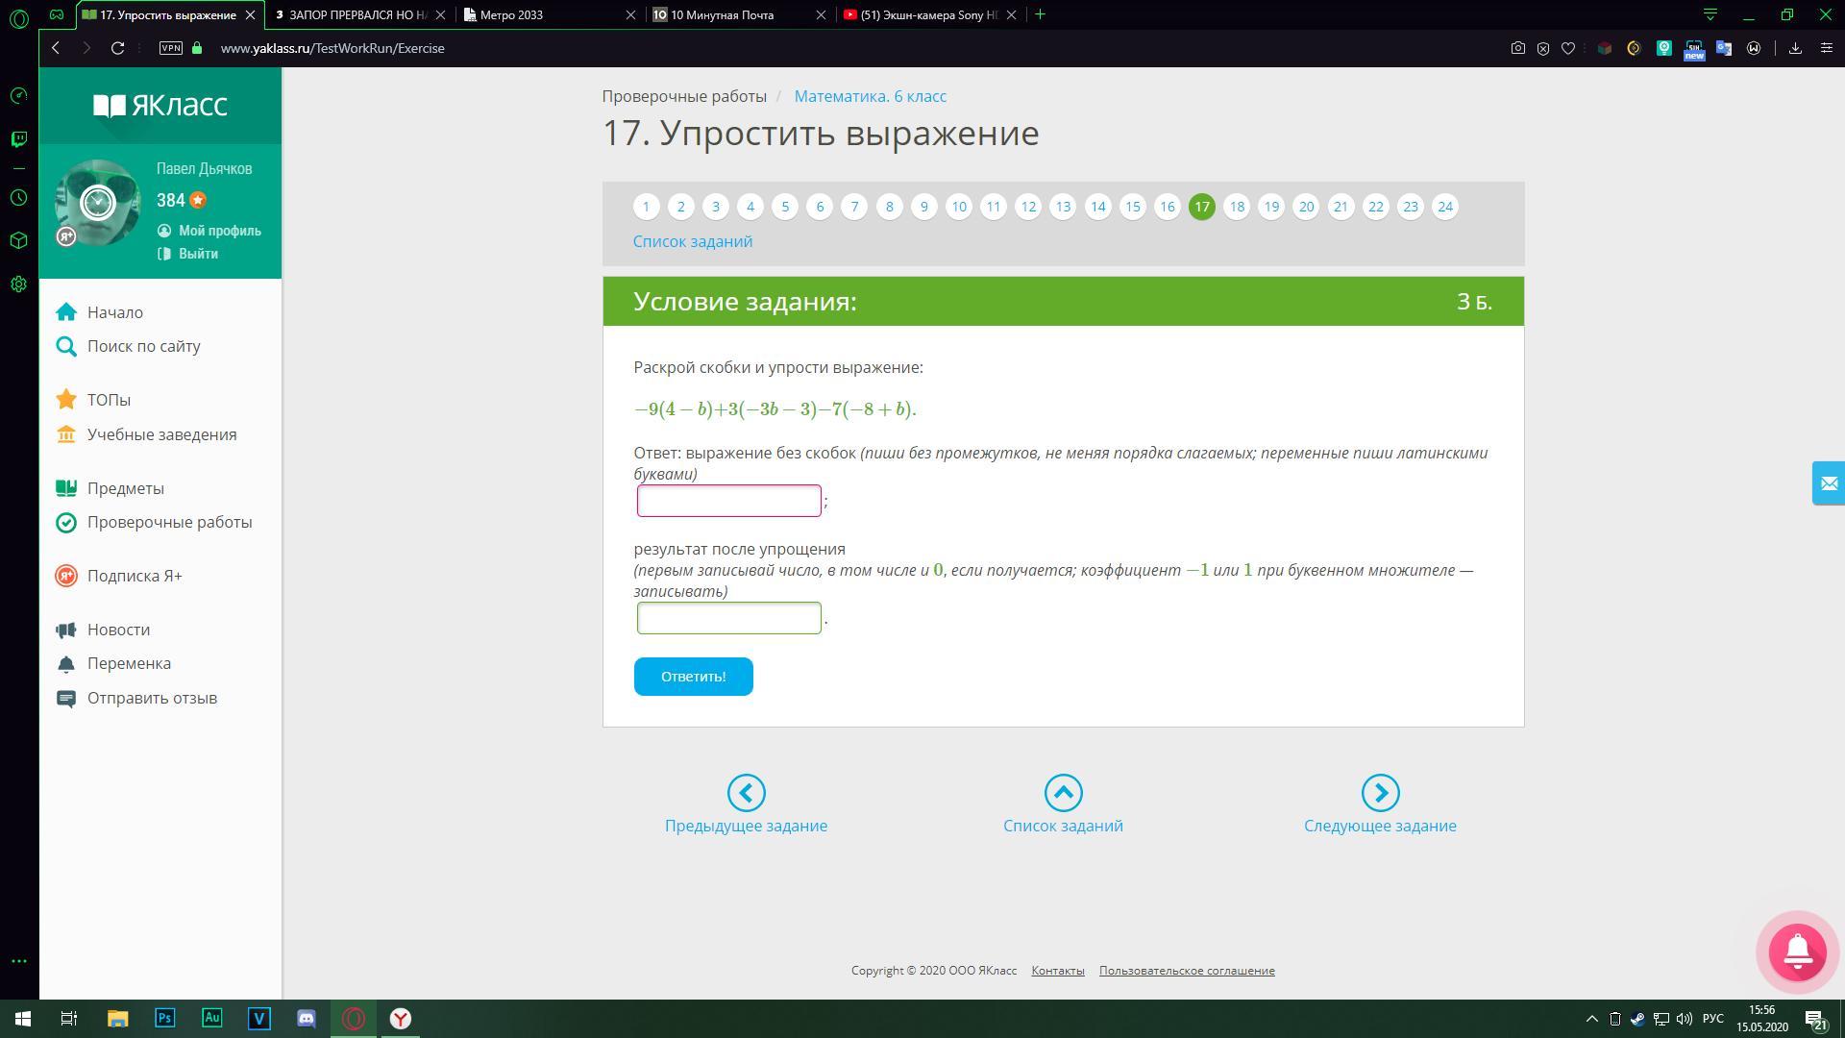Go to Начало in the sidebar menu
The image size is (1845, 1038).
tap(100, 312)
